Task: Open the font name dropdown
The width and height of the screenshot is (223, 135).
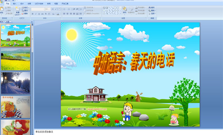Action: [43, 9]
